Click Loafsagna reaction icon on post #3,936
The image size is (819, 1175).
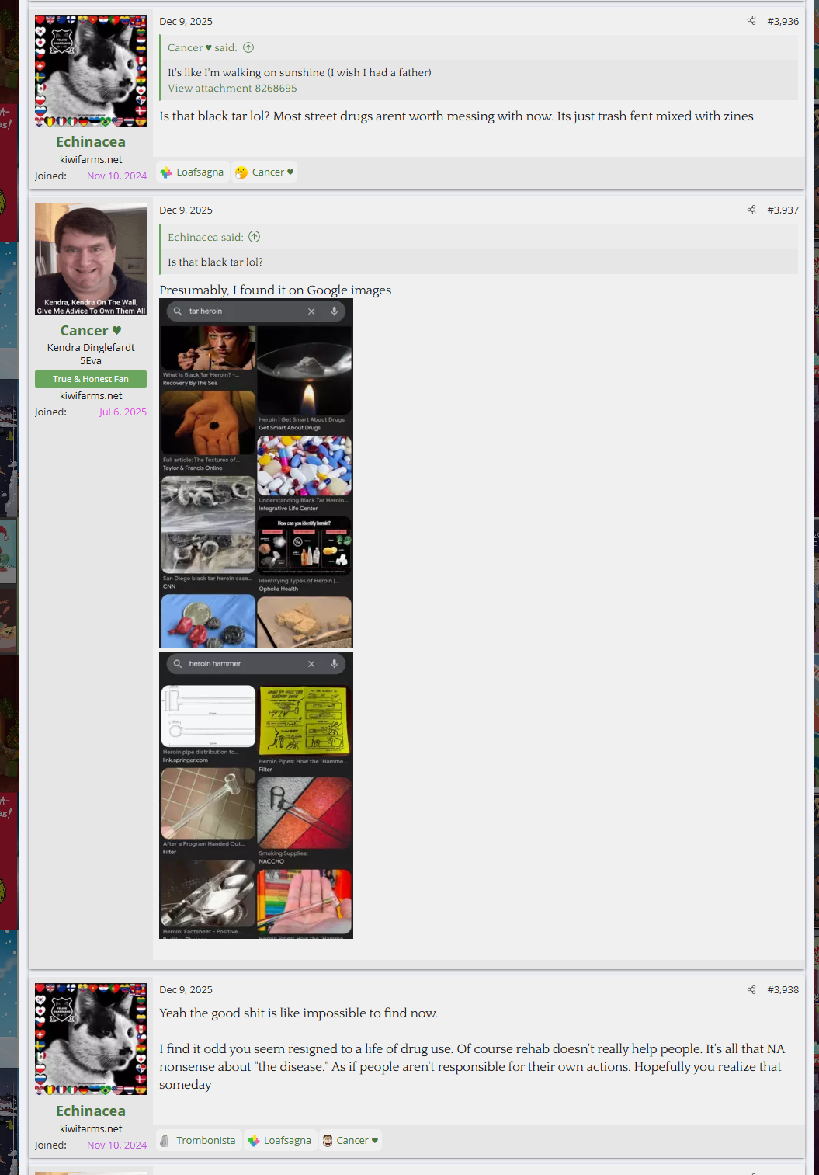(x=166, y=172)
